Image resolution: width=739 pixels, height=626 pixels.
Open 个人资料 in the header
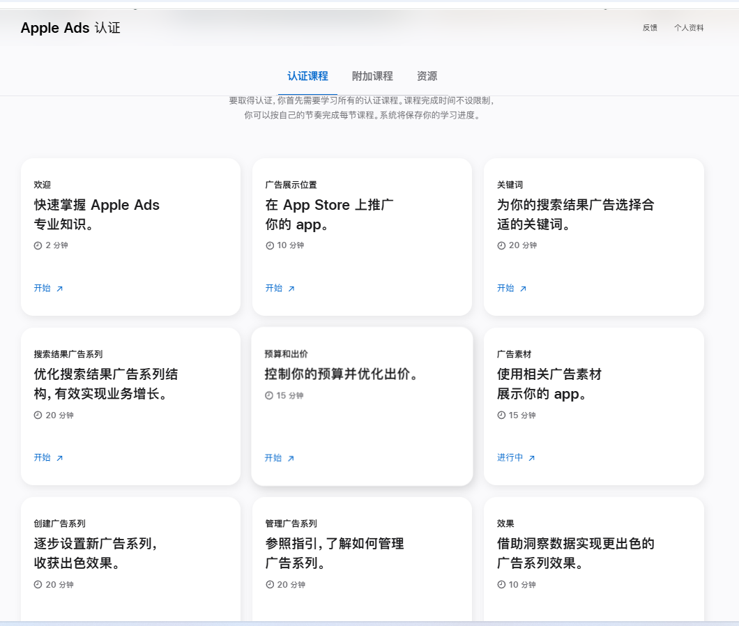[689, 28]
